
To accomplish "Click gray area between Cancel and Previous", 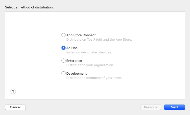I will point(83,107).
